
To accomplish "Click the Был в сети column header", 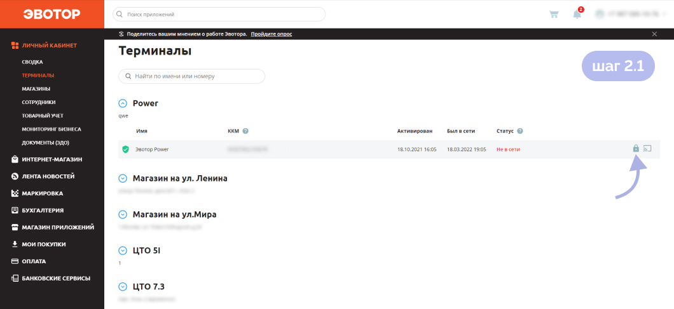I will pyautogui.click(x=461, y=131).
